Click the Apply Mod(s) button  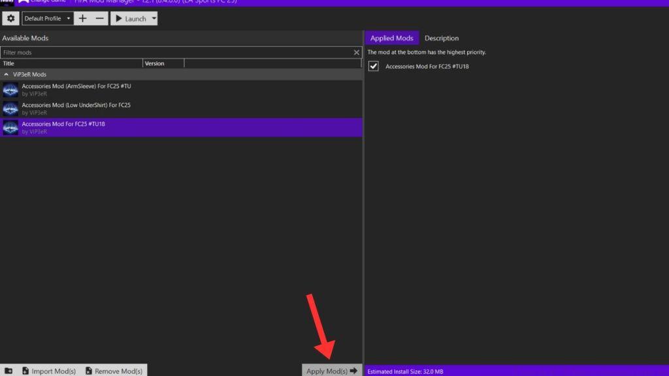tap(327, 370)
